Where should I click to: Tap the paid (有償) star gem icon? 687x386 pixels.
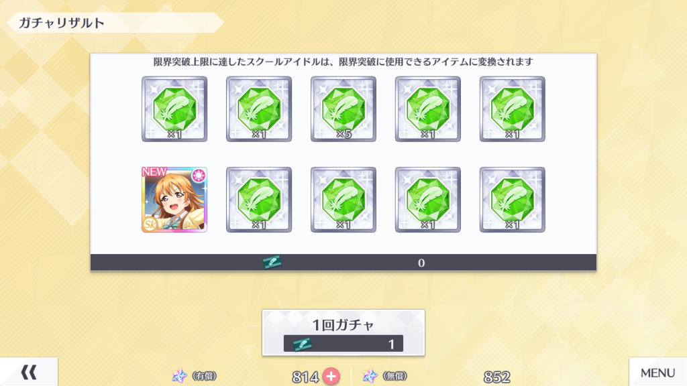179,375
